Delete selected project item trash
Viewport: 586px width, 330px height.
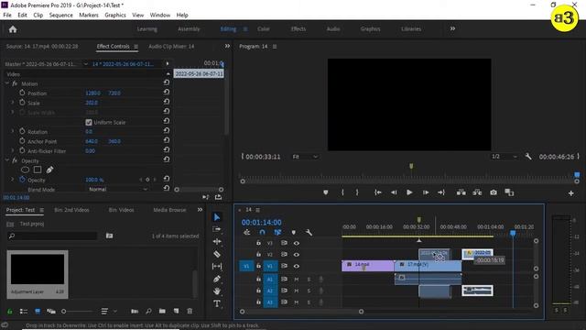tap(190, 311)
